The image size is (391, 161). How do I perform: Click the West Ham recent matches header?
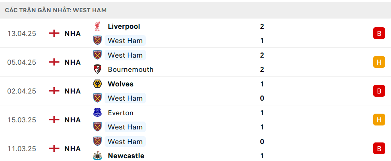click(x=56, y=10)
